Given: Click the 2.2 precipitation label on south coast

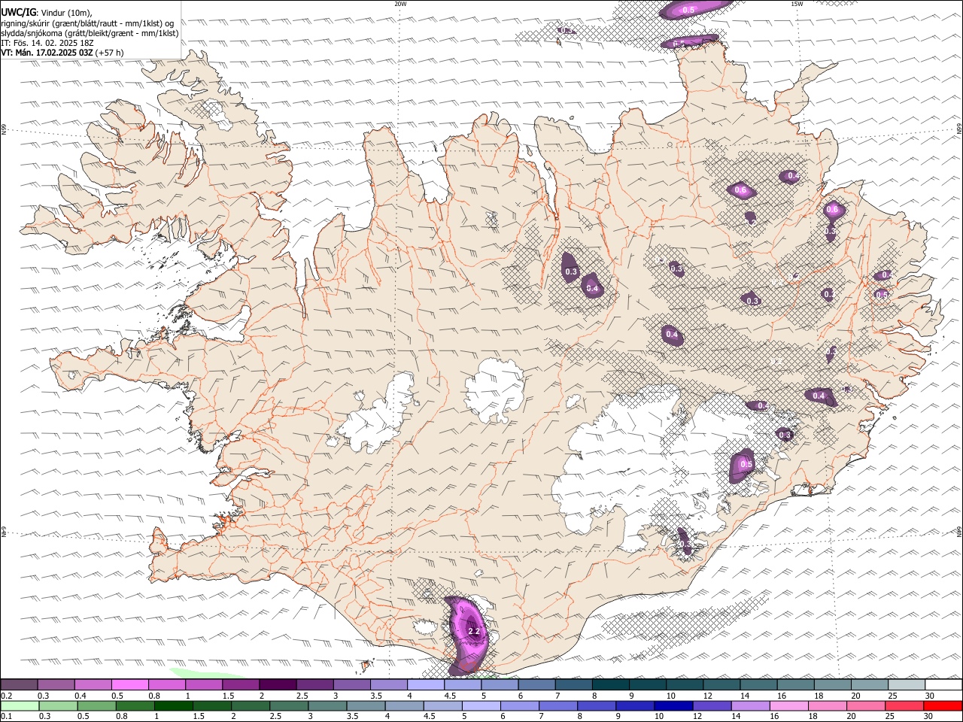Looking at the screenshot, I should 474,632.
